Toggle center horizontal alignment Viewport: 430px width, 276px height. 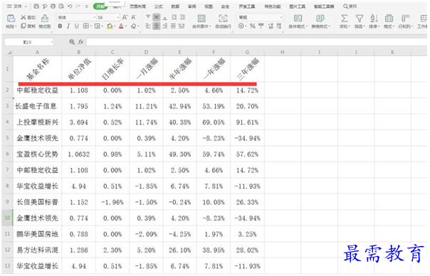click(x=157, y=26)
